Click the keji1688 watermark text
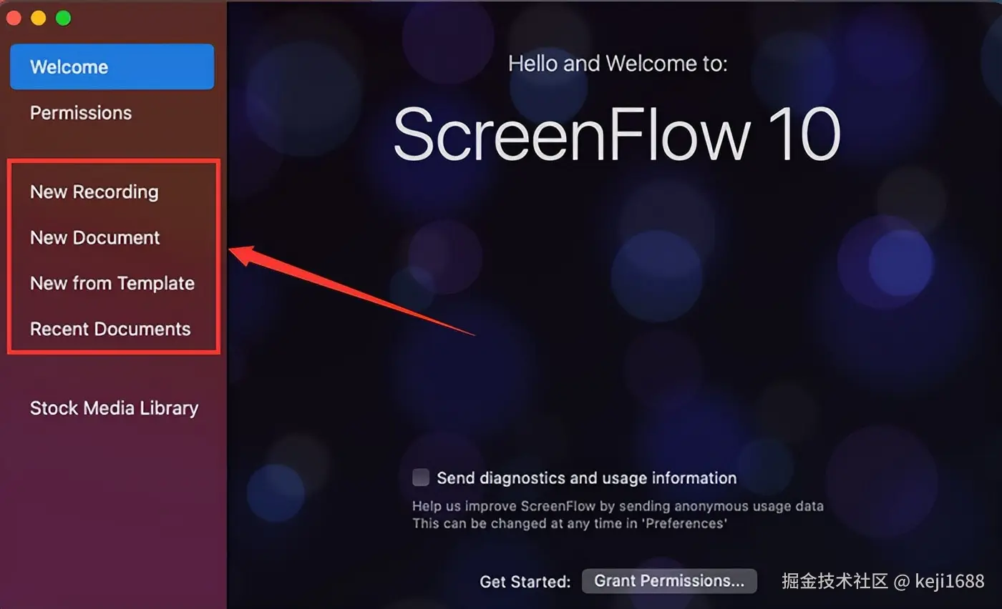 [949, 581]
